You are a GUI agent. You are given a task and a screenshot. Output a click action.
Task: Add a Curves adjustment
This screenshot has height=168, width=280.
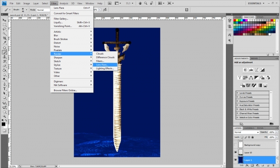(257, 70)
